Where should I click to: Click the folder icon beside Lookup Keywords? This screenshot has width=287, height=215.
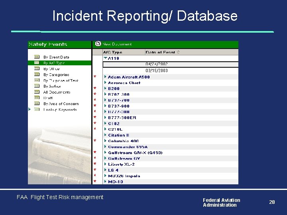coord(37,109)
